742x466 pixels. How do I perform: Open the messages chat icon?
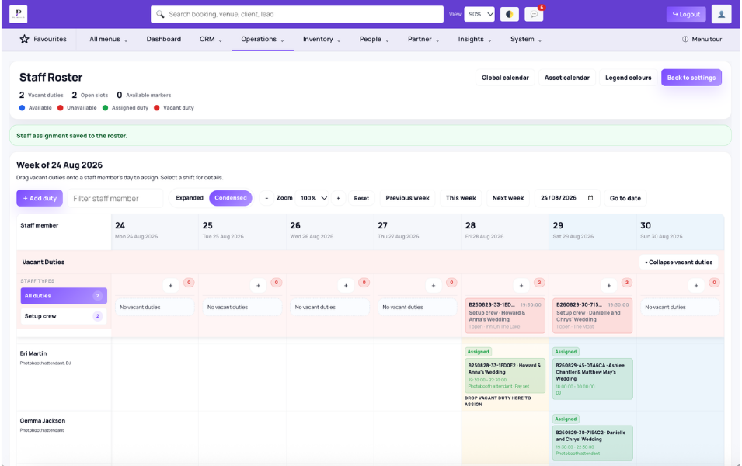[x=534, y=14]
